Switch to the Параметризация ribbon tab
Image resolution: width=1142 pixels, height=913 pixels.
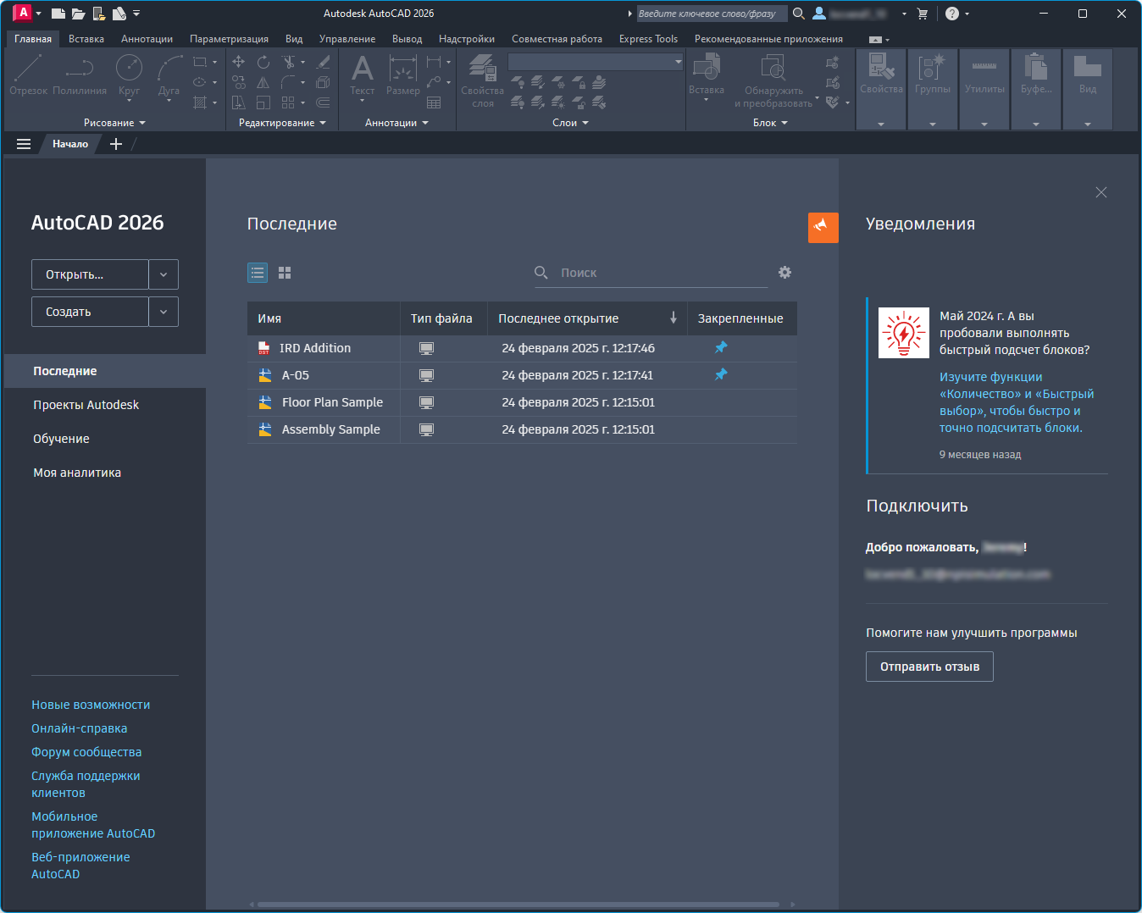(229, 39)
